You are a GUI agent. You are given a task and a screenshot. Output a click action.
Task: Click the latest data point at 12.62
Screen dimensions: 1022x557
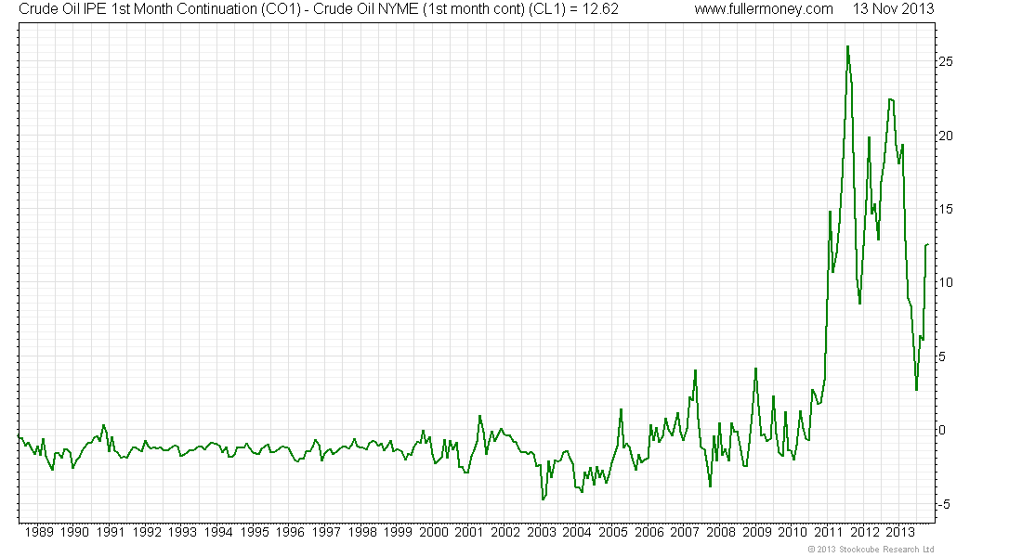pyautogui.click(x=927, y=244)
